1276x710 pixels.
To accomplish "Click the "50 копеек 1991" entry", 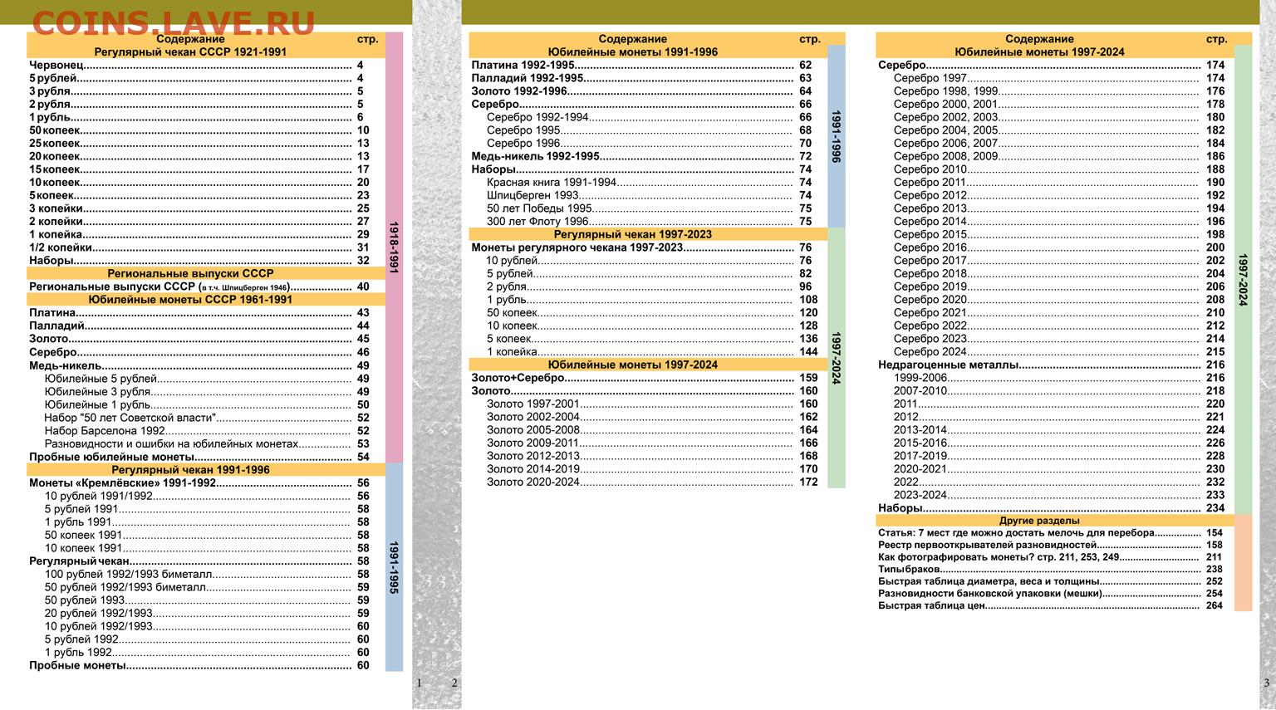I will (x=206, y=536).
